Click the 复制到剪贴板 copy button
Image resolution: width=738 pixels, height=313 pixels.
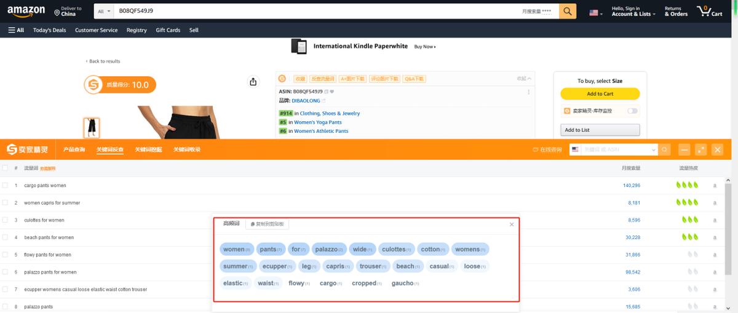tap(267, 224)
